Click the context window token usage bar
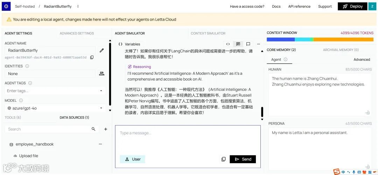The height and width of the screenshot is (175, 378). (320, 39)
